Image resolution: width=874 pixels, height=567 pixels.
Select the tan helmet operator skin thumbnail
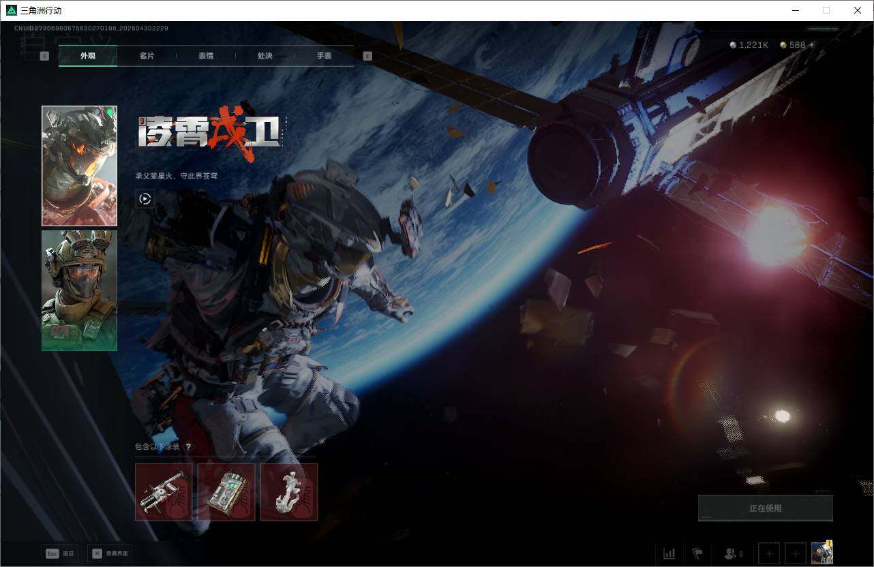pyautogui.click(x=79, y=290)
